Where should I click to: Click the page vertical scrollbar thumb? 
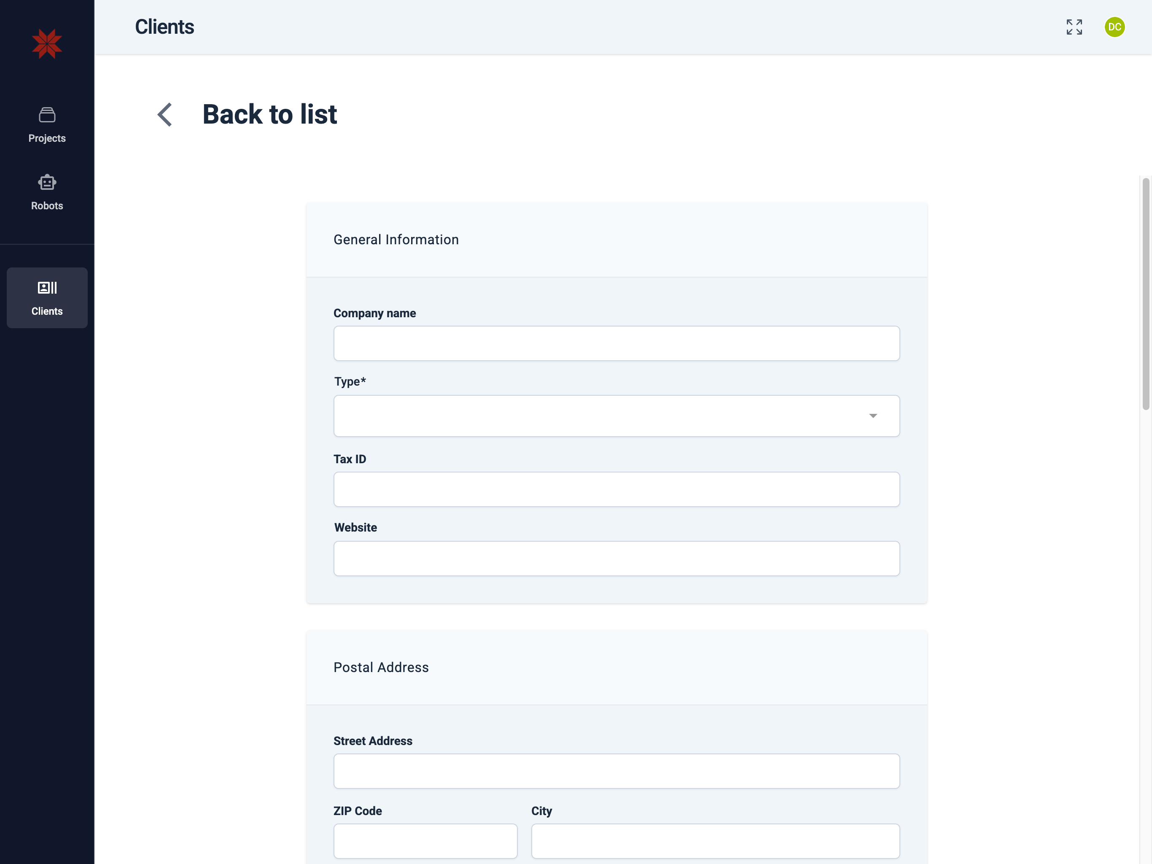1146,294
